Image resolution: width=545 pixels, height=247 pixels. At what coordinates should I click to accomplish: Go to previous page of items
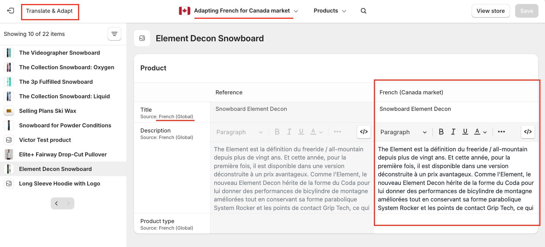click(57, 203)
